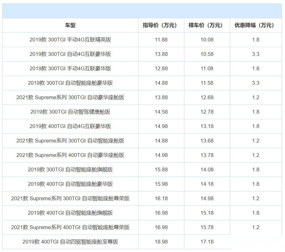Select row 2019款 300TGI 自动4G互联豪华版

142,54
